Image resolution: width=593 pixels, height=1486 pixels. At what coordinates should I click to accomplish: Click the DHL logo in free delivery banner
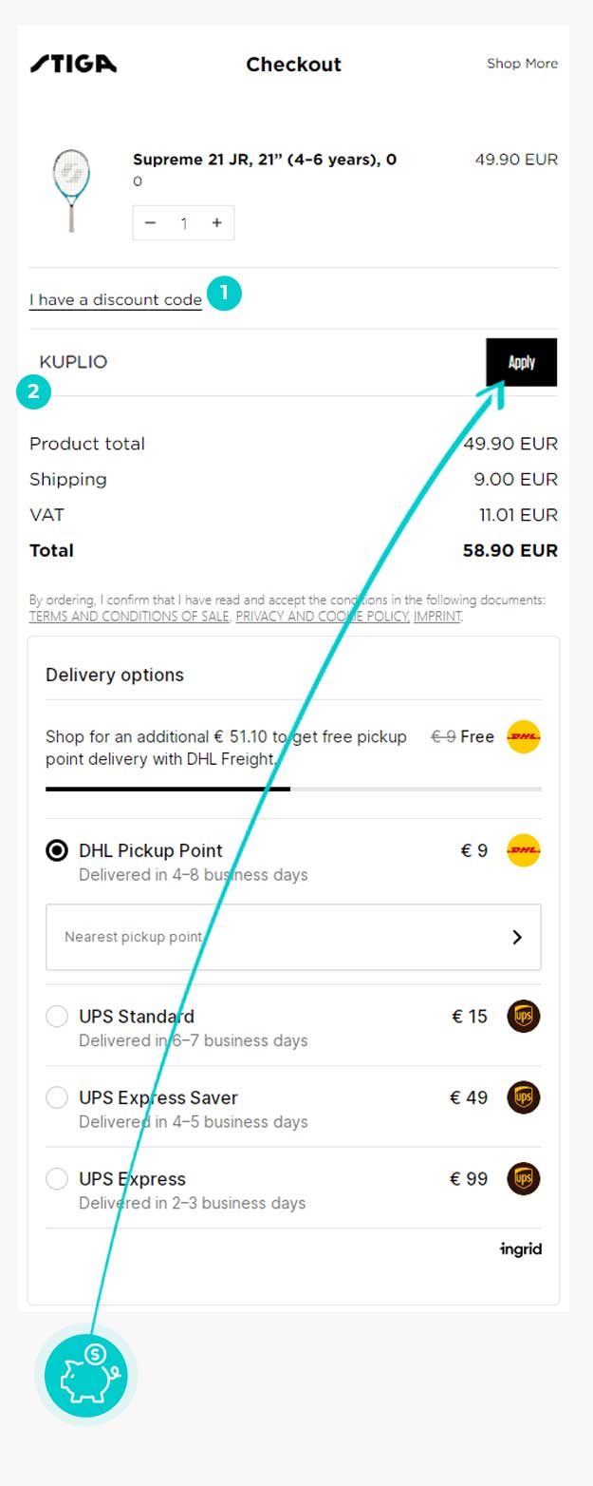(523, 736)
